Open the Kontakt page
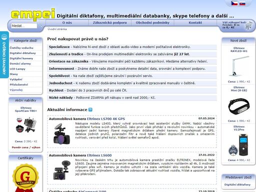The width and height of the screenshot is (256, 192). point(195,22)
